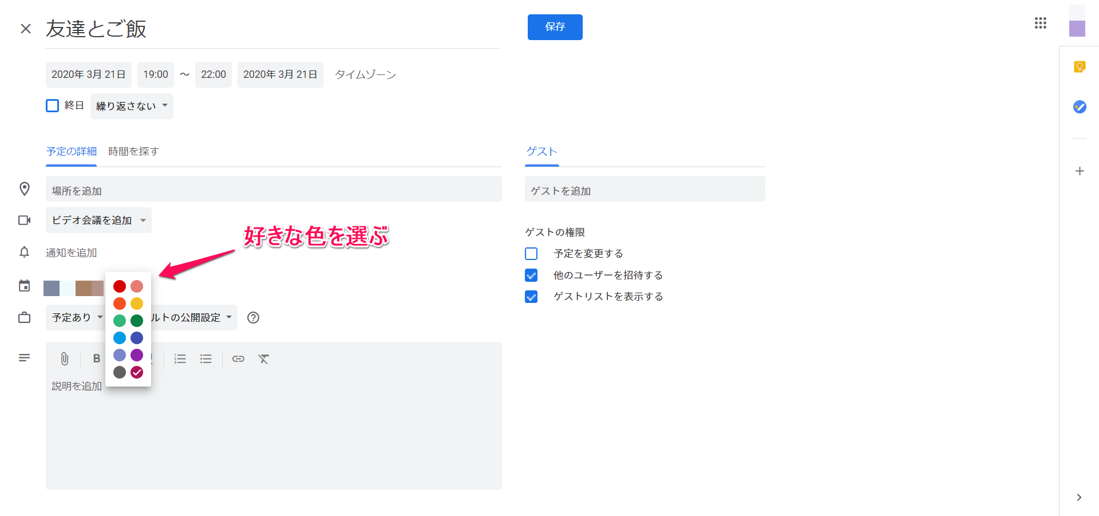The image size is (1099, 516).
Task: Insert a bulleted list
Action: 206,359
